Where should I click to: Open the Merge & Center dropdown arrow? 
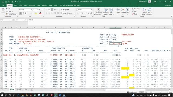pyautogui.click(x=74, y=13)
